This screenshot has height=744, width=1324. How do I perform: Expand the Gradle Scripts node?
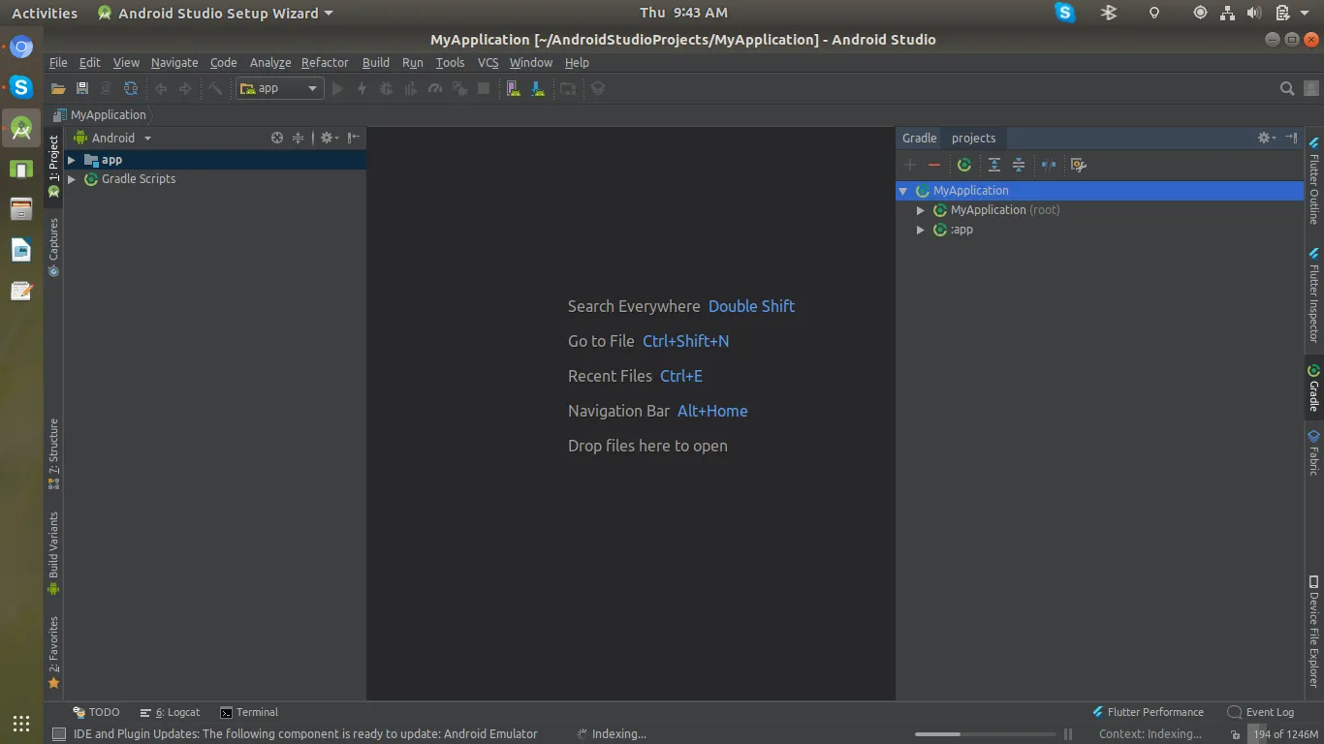[72, 179]
